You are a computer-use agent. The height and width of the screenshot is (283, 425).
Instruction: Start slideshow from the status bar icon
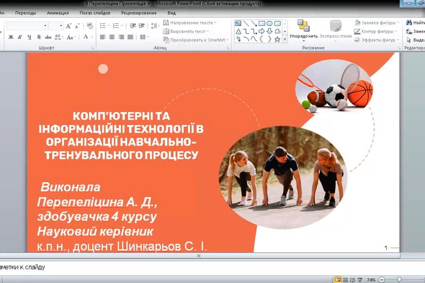pyautogui.click(x=360, y=279)
